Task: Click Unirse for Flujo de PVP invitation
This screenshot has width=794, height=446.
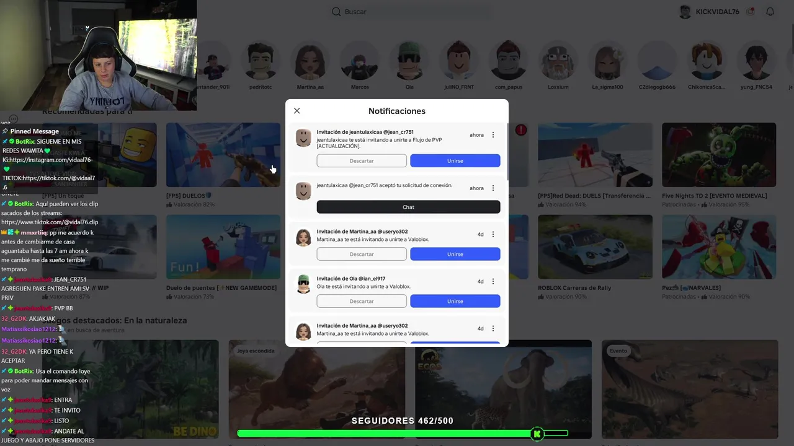Action: [455, 160]
